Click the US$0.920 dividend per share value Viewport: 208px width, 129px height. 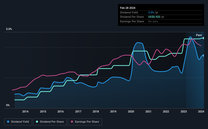coord(156,17)
